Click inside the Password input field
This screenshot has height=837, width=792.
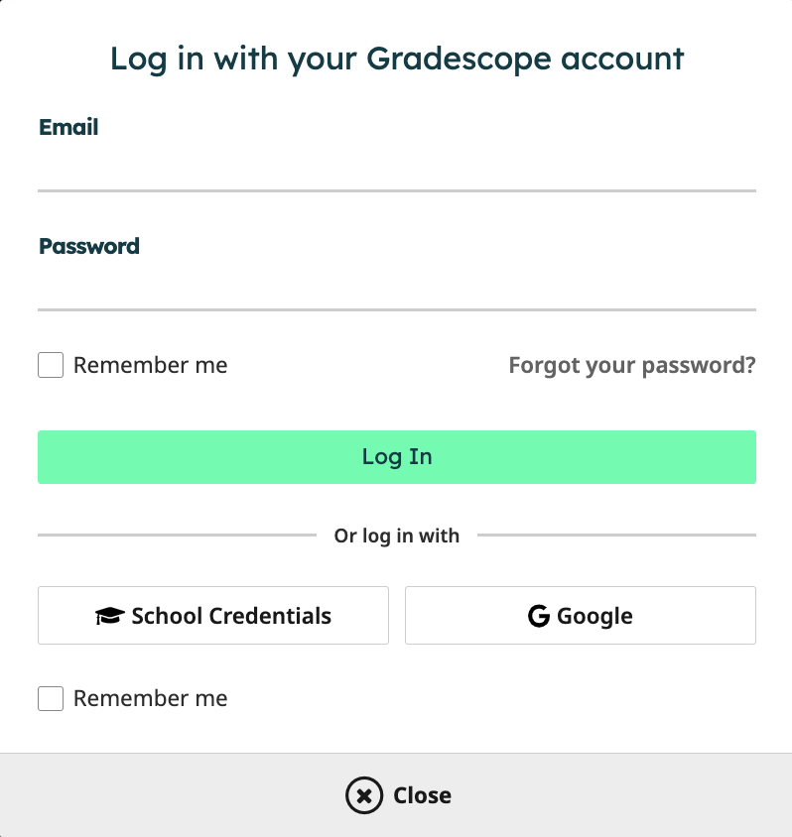(x=397, y=288)
